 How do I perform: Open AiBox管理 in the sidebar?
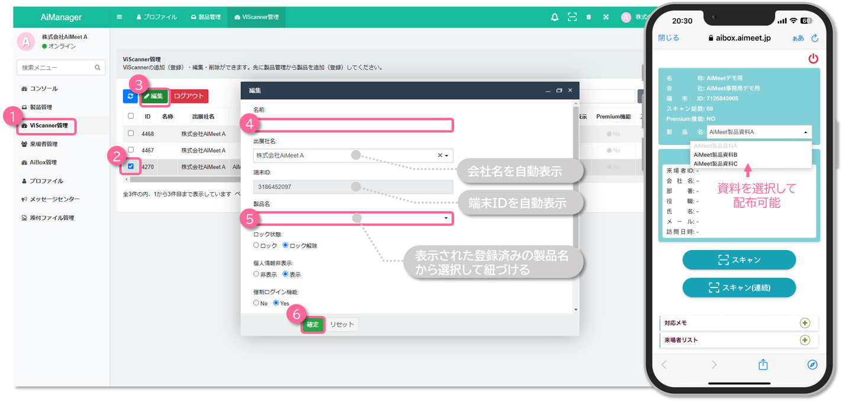(38, 162)
